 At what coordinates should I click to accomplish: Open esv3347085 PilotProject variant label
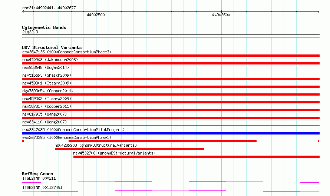pos(73,130)
